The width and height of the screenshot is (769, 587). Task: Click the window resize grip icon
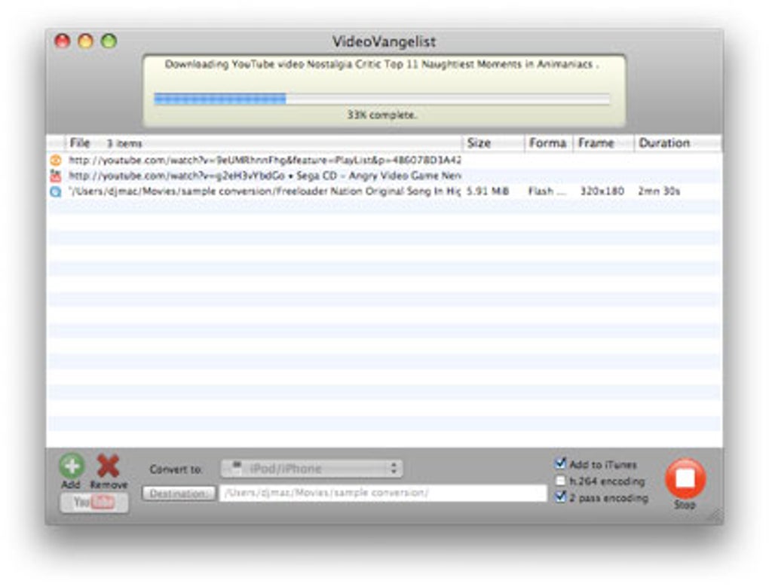pos(715,515)
